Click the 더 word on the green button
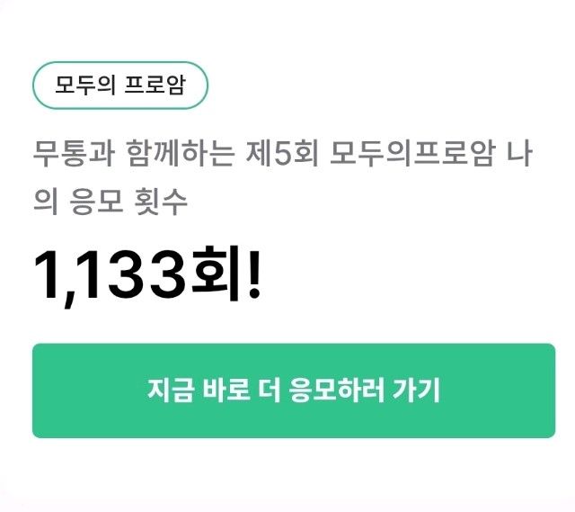Viewport: 575px width, 512px height. tap(270, 390)
